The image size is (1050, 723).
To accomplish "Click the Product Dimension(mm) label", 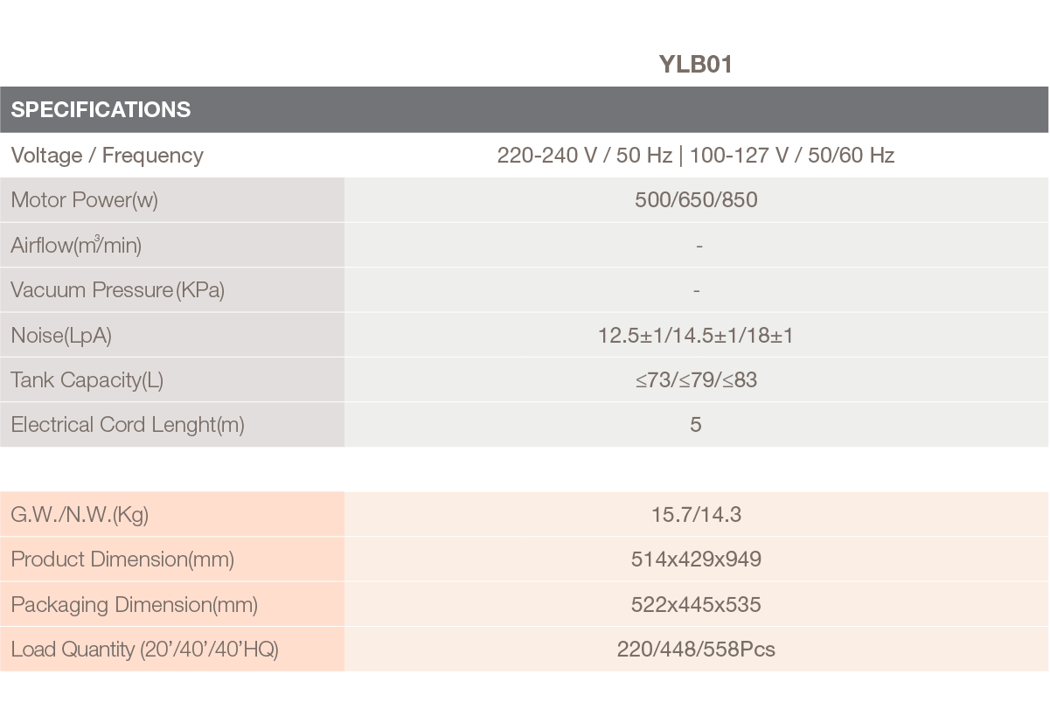I will [122, 560].
